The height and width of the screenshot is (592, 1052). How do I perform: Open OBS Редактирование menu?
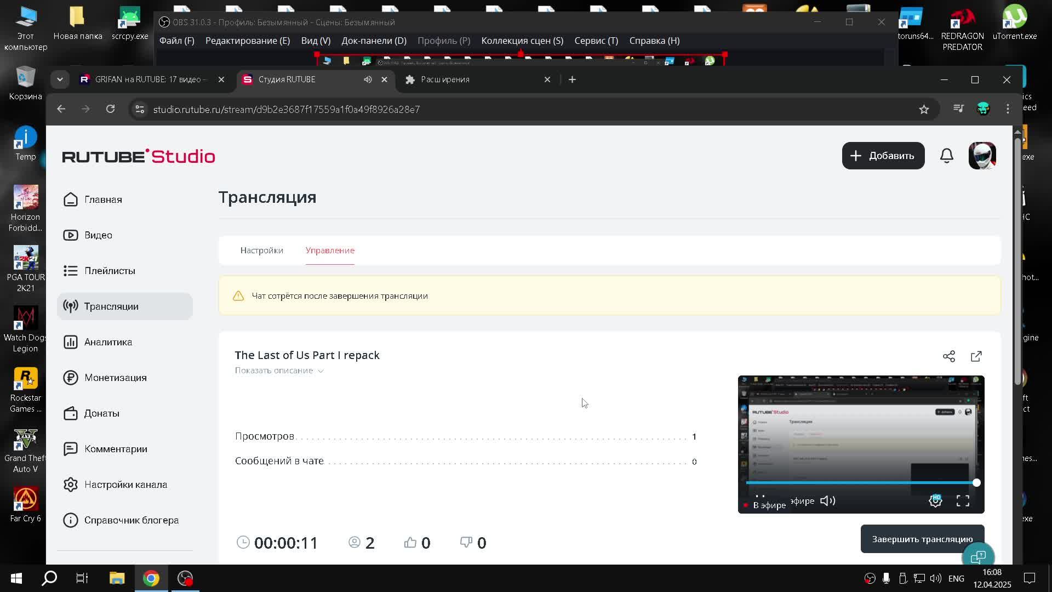pos(248,41)
